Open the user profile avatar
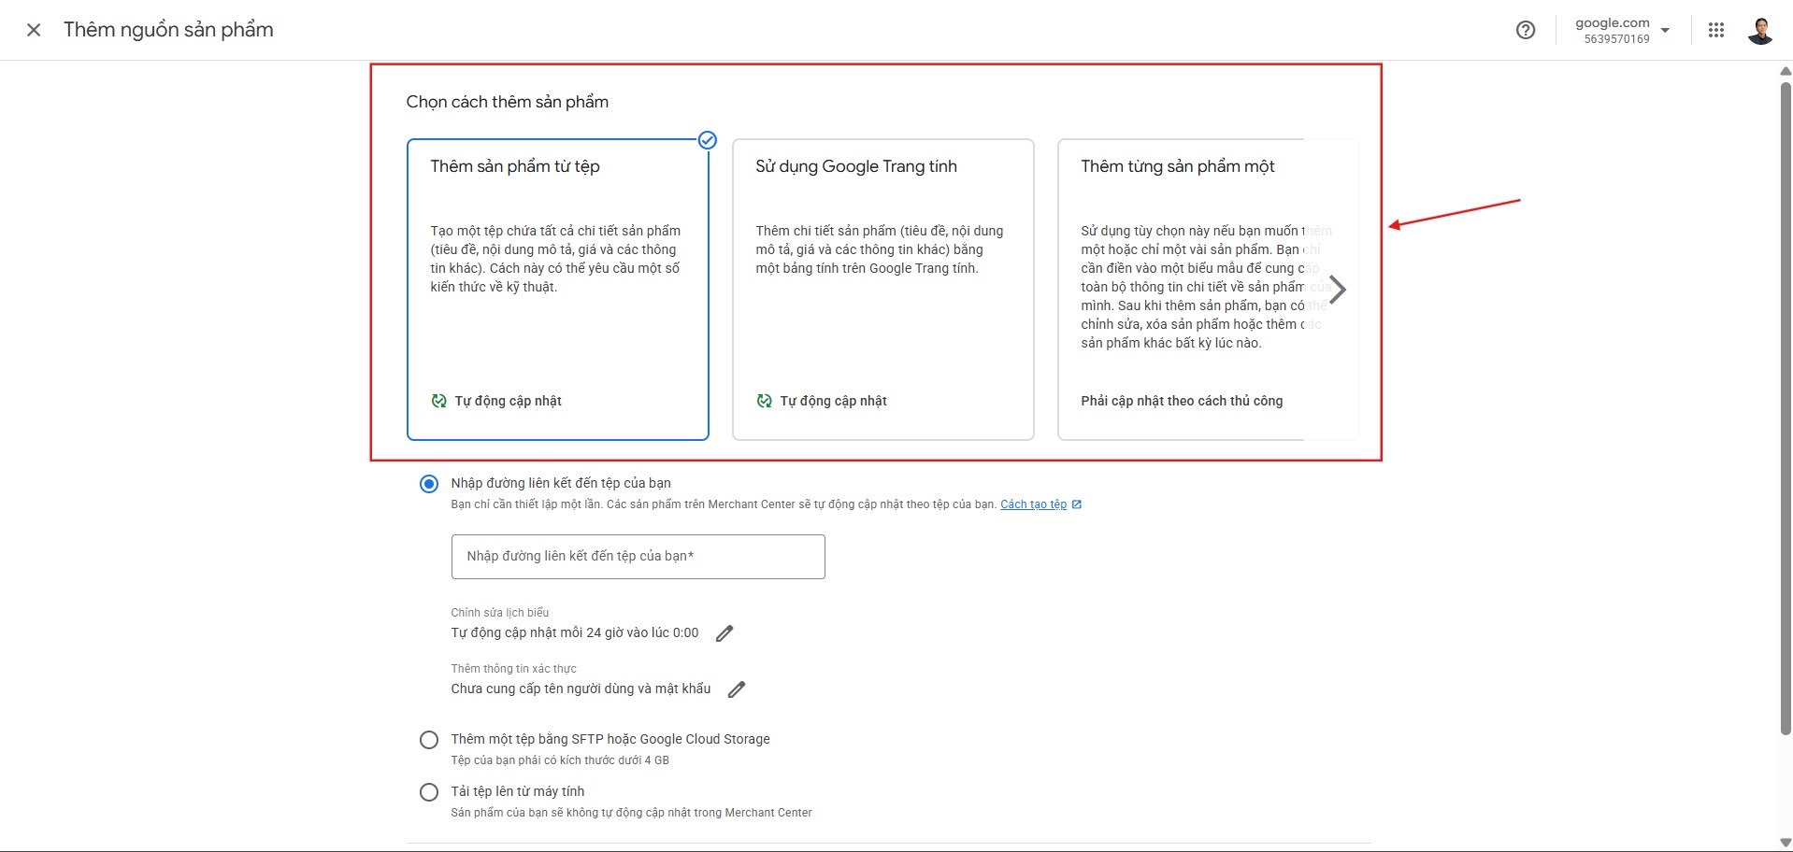 (1760, 30)
